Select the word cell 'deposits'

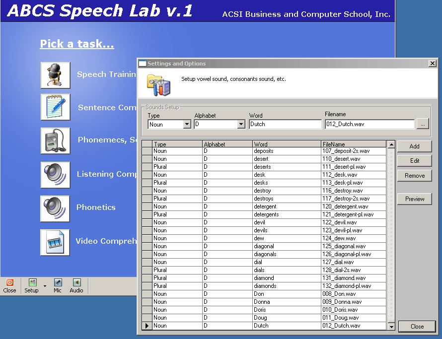pyautogui.click(x=287, y=151)
